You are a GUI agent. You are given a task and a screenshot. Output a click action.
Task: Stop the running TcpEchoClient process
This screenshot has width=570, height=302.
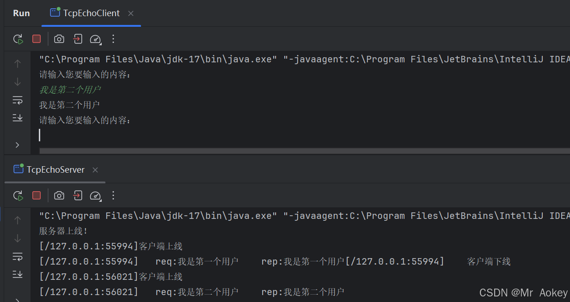(37, 39)
